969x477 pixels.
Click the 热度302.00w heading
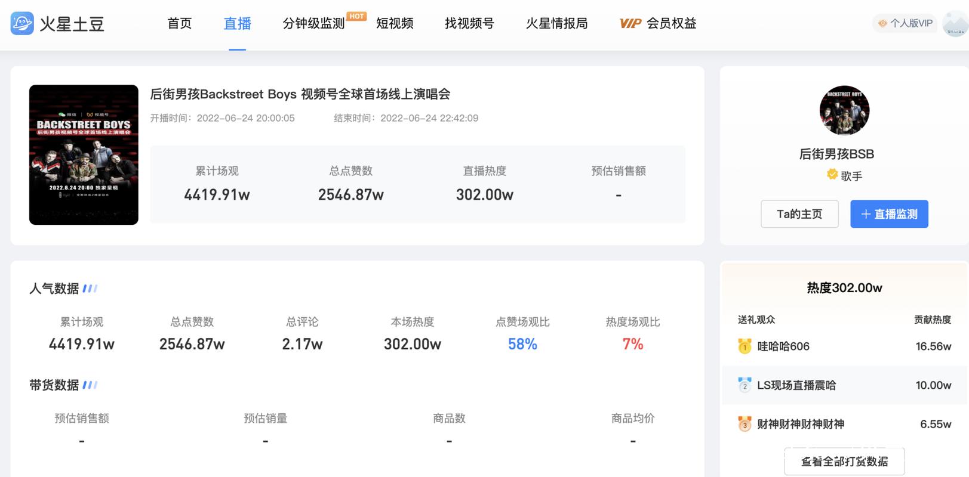(x=844, y=288)
